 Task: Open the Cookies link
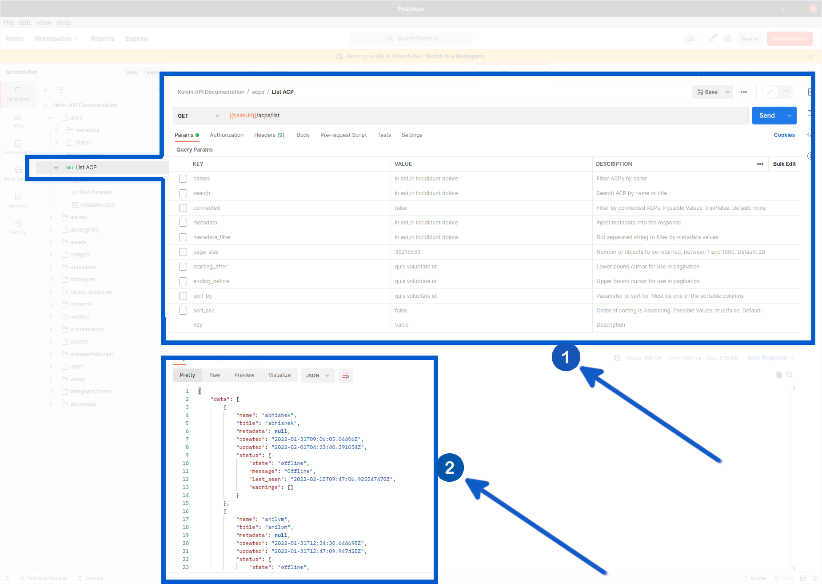[784, 135]
